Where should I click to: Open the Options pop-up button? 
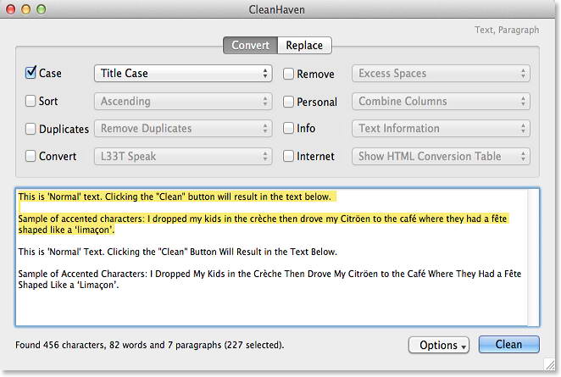[x=439, y=345]
